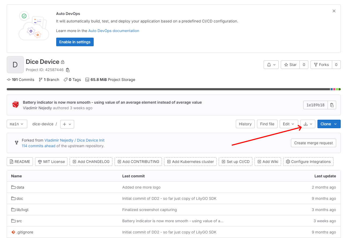The image size is (360, 238).
Task: Open the 1 Branch link
Action: coord(49,80)
